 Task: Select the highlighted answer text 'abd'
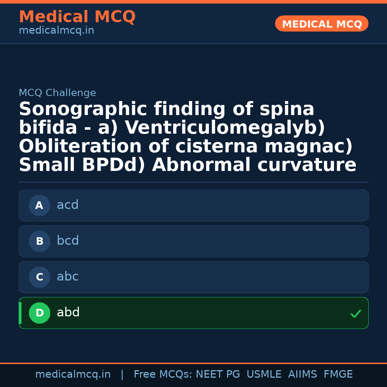(x=68, y=312)
